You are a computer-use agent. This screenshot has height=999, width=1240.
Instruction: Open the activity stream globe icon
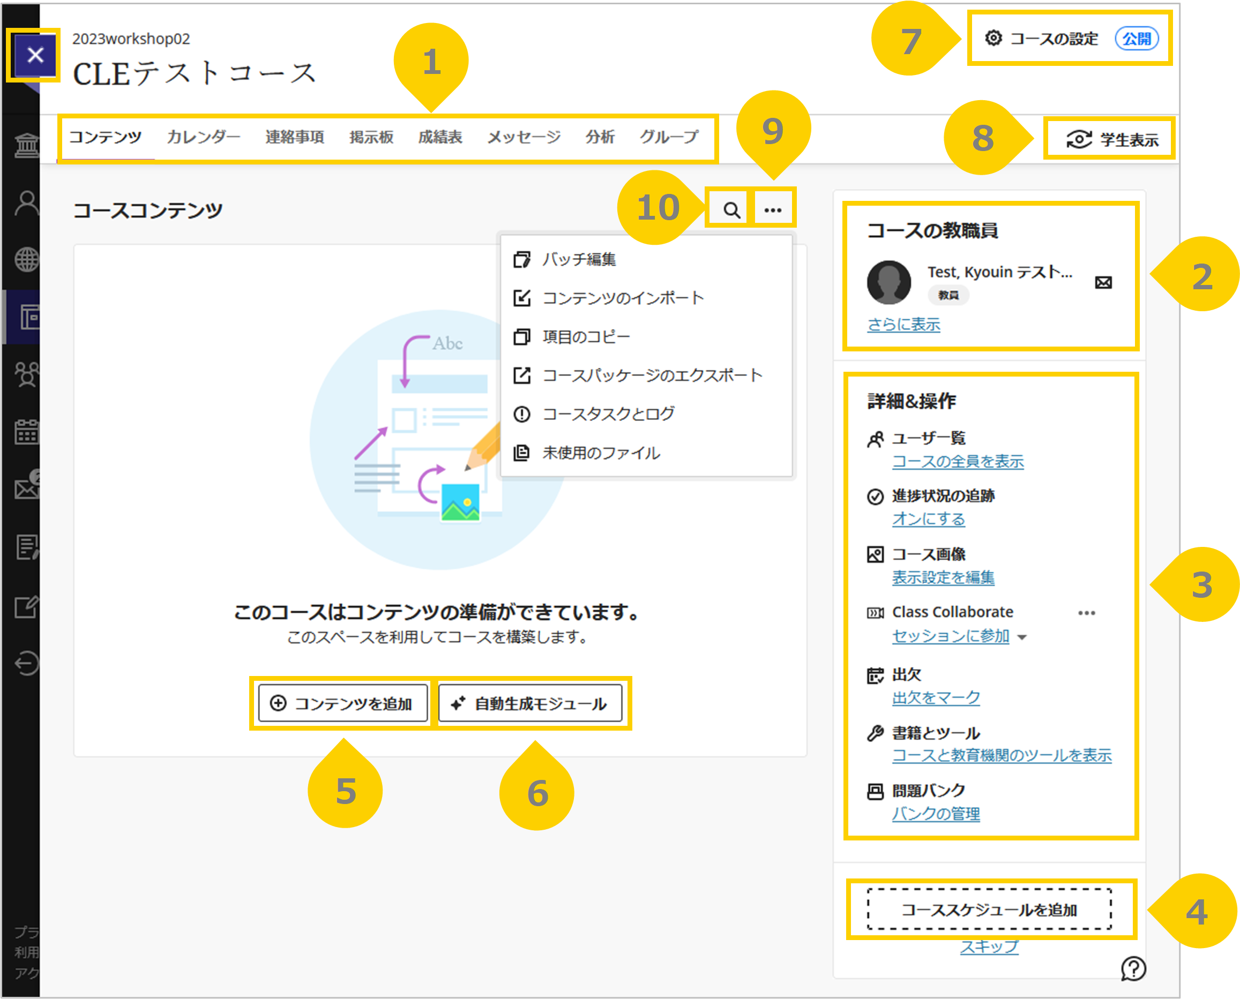pos(26,260)
